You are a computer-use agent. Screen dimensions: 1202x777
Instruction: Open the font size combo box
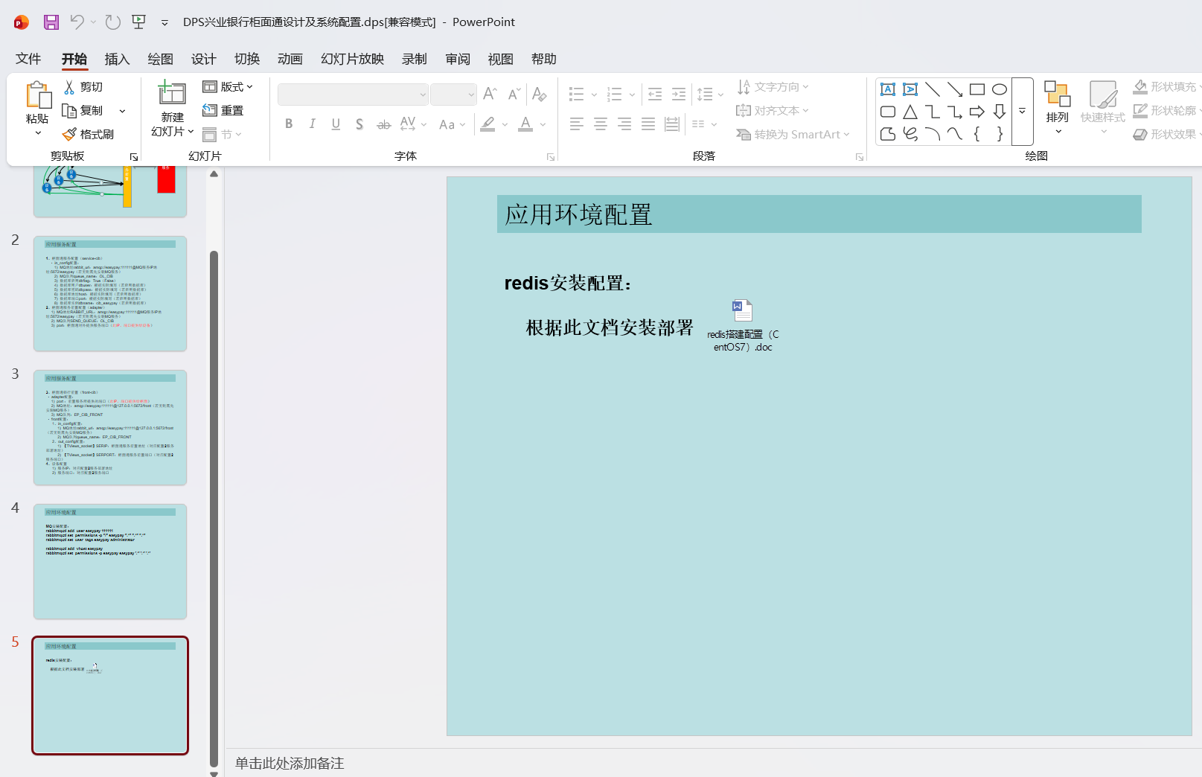[453, 95]
